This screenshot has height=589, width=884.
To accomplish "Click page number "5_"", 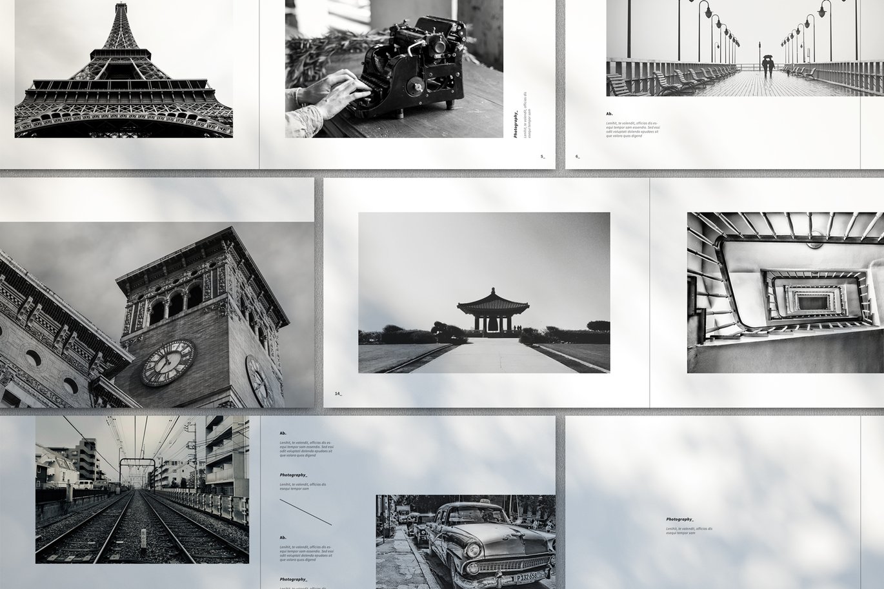I will click(543, 156).
